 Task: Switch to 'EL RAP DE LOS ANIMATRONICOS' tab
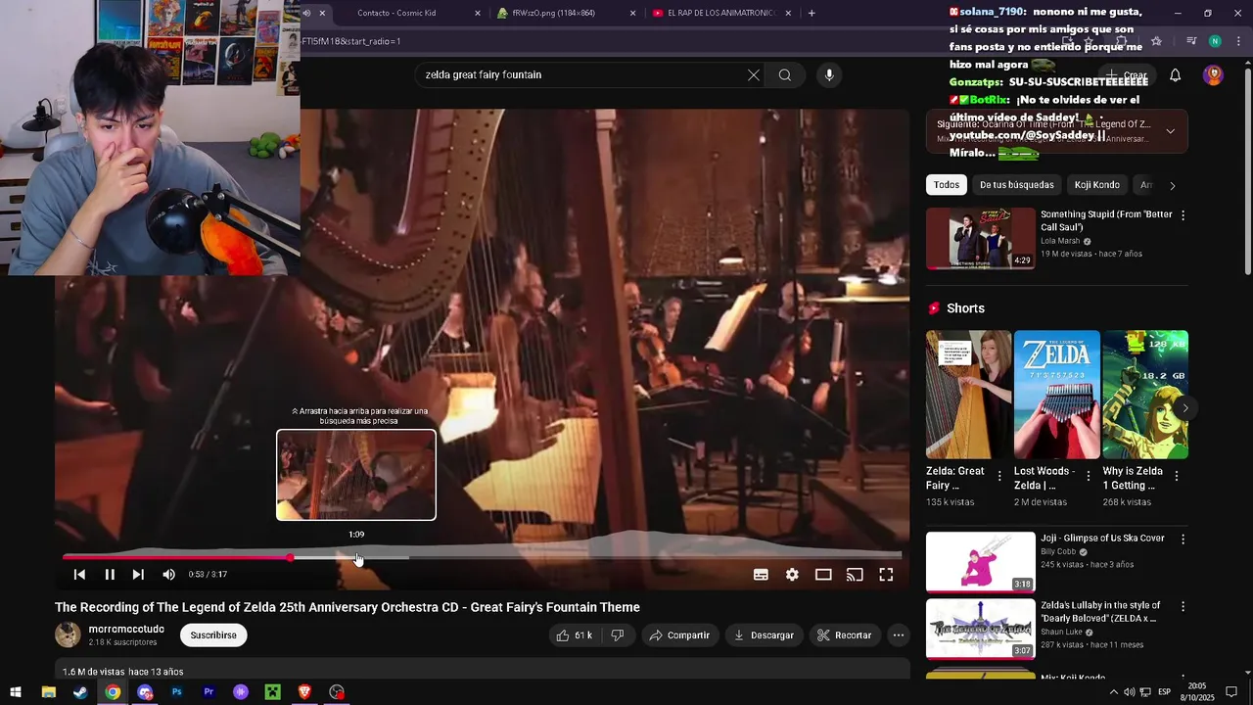[x=721, y=13]
